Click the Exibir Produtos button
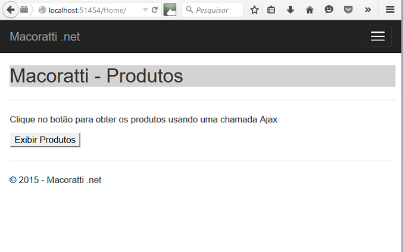 (x=45, y=140)
